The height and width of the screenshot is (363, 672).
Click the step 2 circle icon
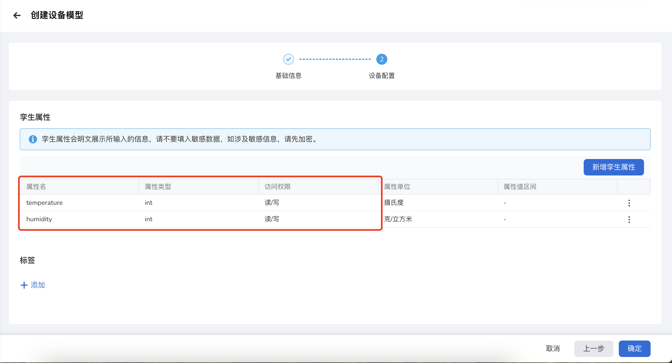[381, 59]
